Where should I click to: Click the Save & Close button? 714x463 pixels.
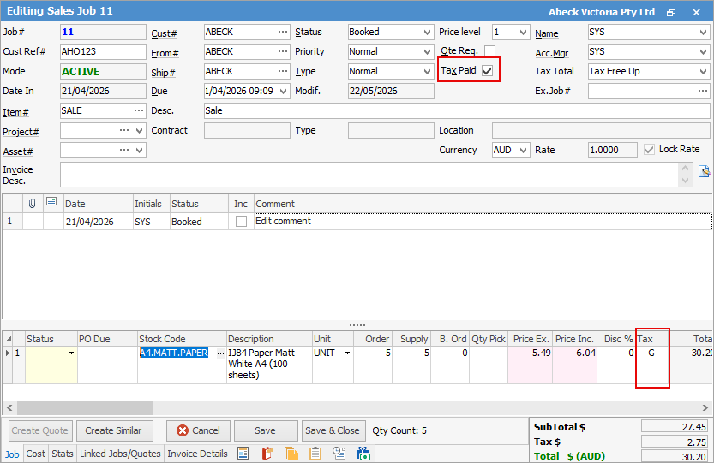tap(333, 430)
